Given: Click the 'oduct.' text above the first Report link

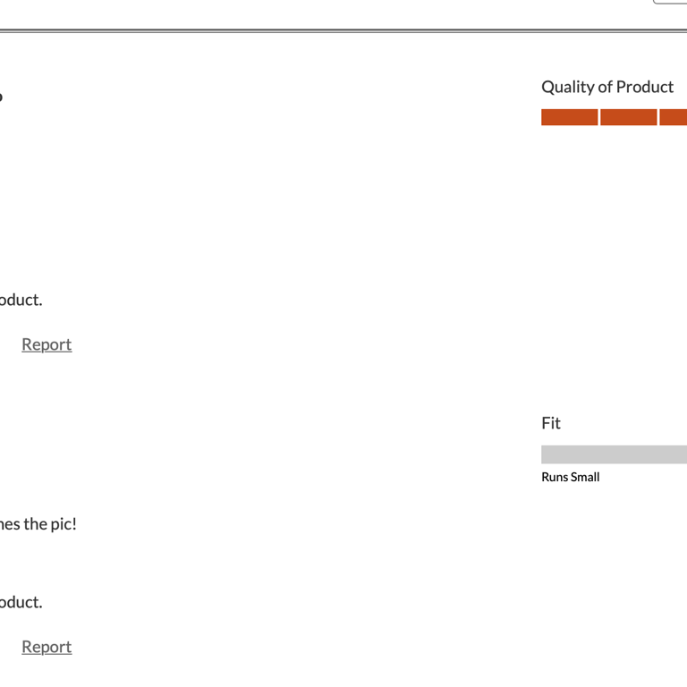Looking at the screenshot, I should coord(21,300).
